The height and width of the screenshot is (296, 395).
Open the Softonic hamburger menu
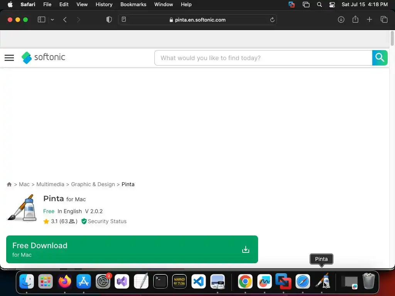coord(9,58)
